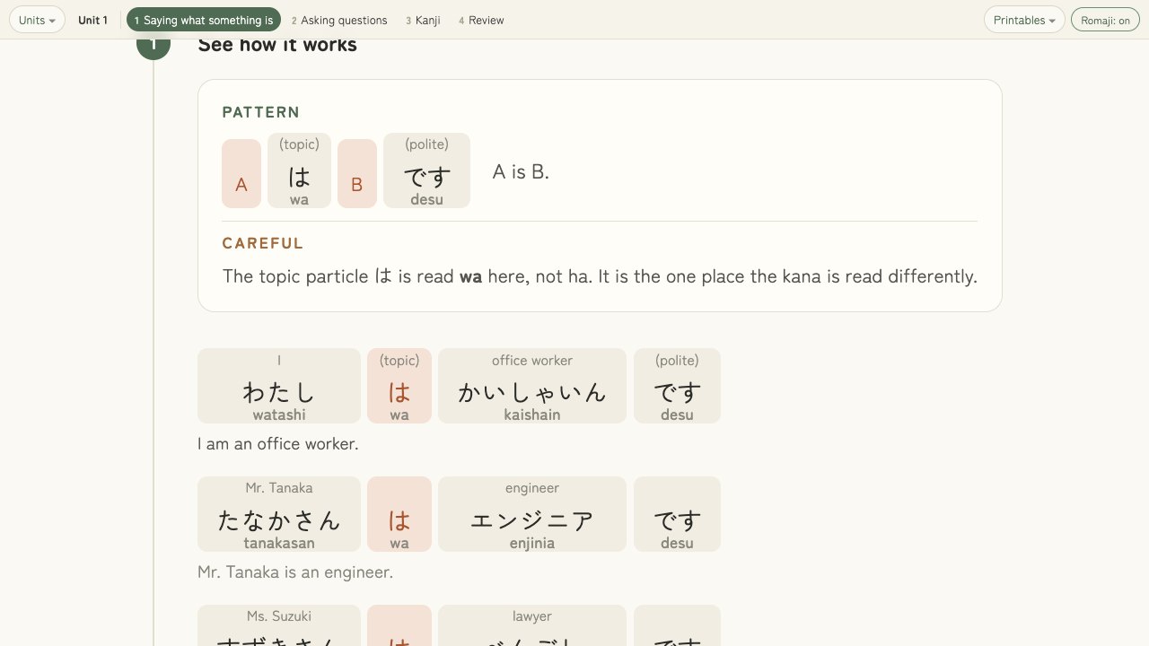Toggle the Romaji on switch
Screen dimensions: 1149x646
pyautogui.click(x=1105, y=20)
